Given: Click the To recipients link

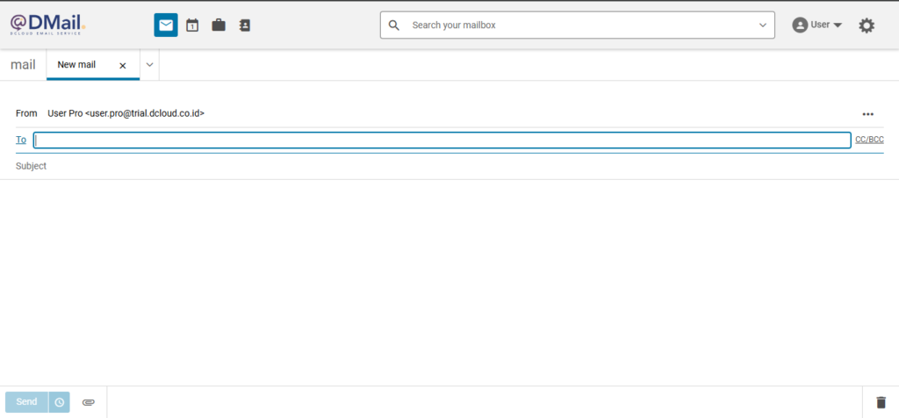Looking at the screenshot, I should [x=21, y=140].
